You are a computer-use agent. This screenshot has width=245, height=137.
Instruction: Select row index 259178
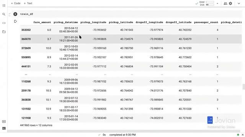(x=26, y=91)
